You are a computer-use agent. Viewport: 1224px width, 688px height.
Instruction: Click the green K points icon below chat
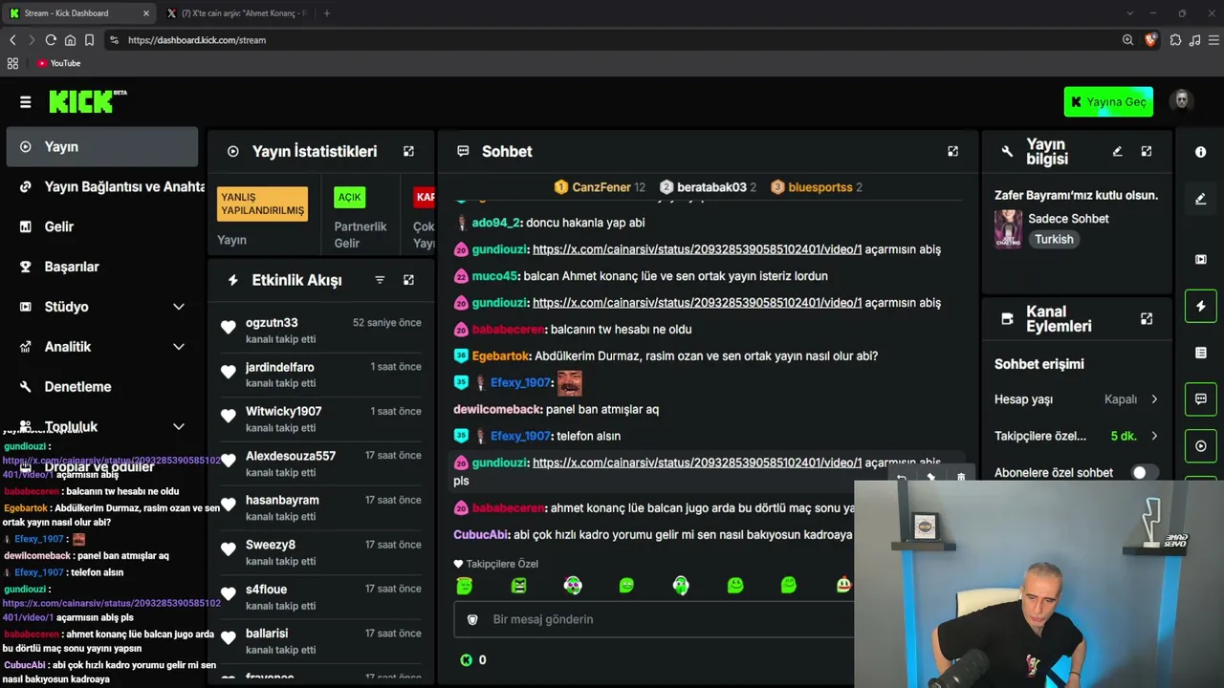466,659
